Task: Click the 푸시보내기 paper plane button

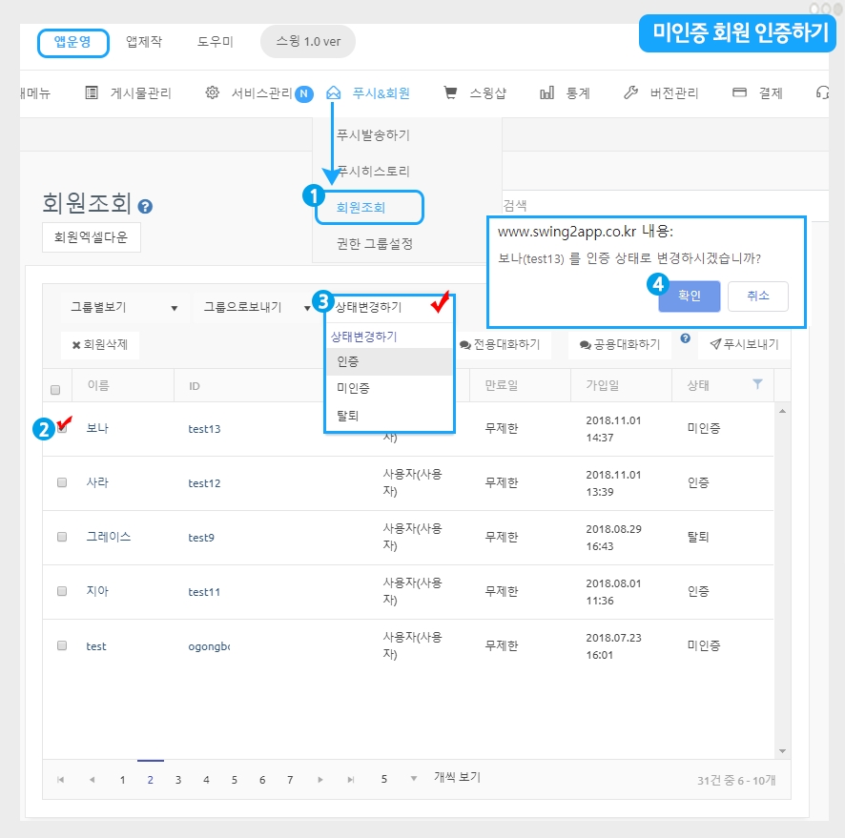Action: tap(744, 344)
